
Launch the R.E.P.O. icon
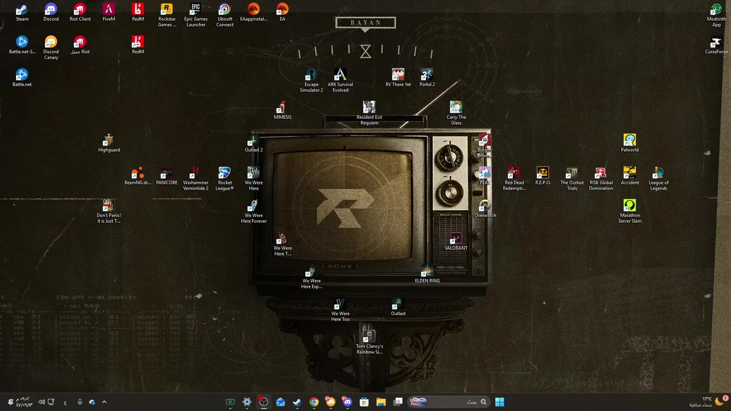543,176
